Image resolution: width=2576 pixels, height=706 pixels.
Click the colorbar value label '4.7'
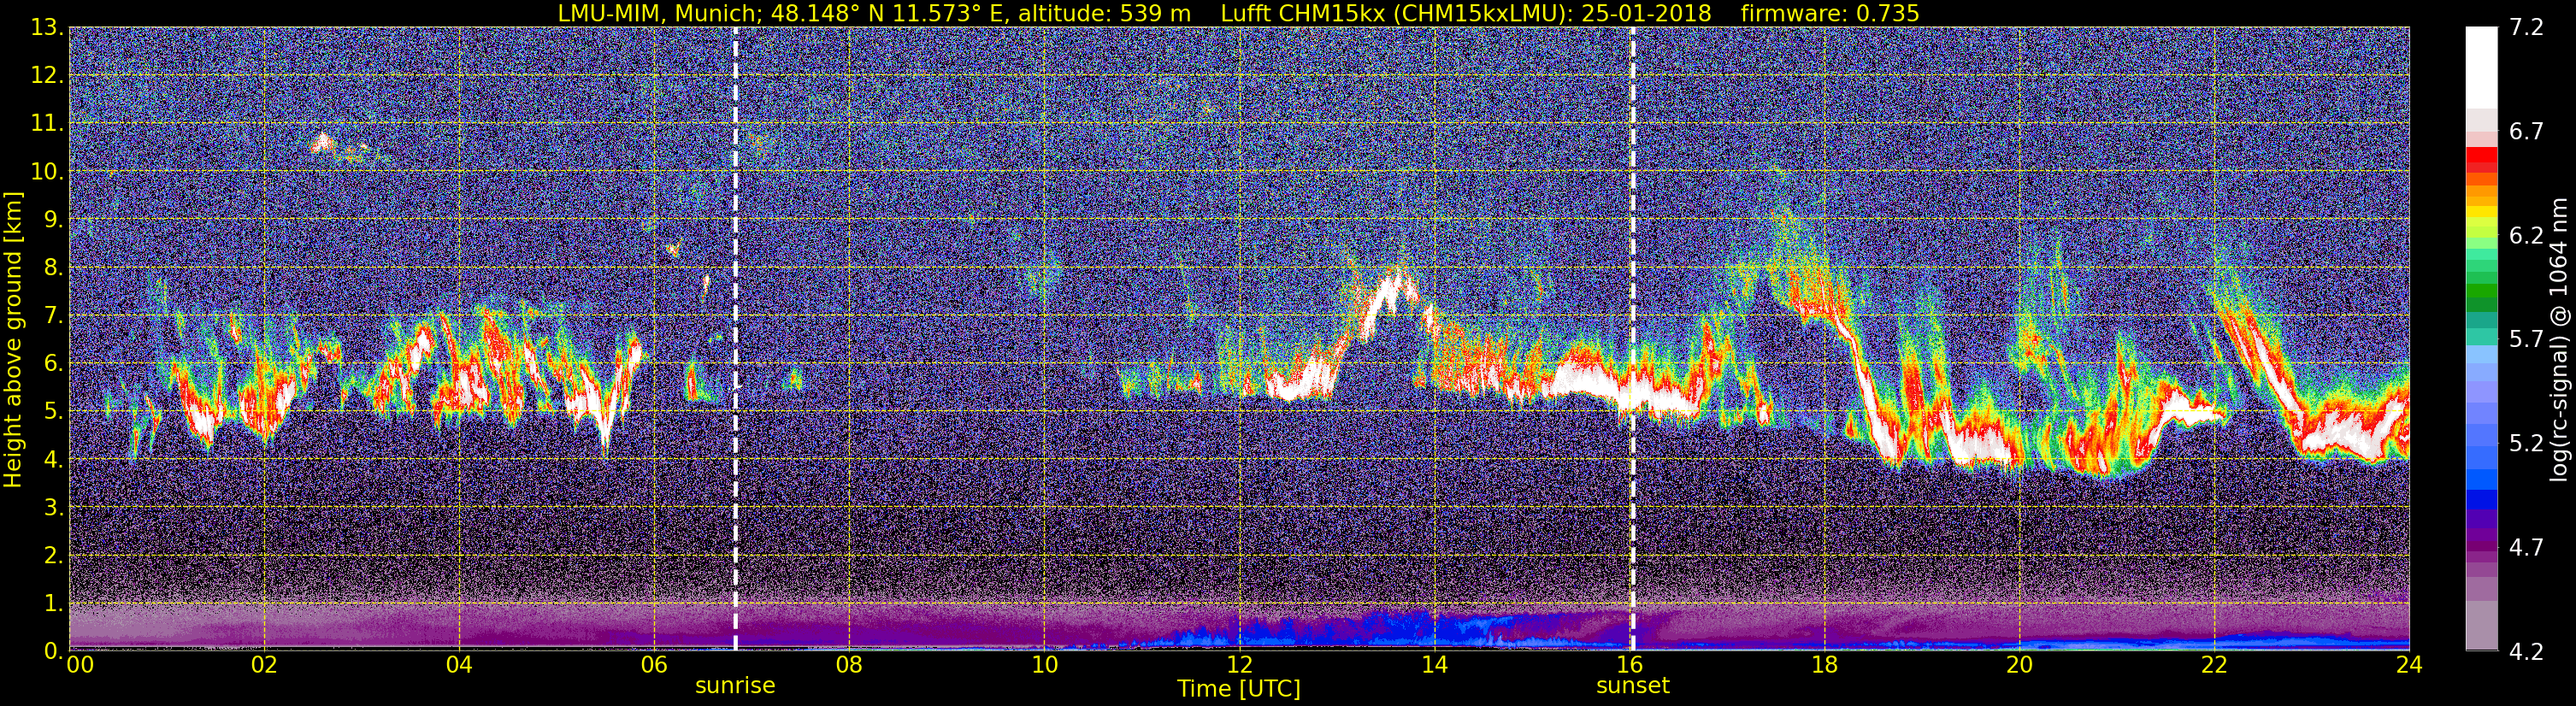2526,547
